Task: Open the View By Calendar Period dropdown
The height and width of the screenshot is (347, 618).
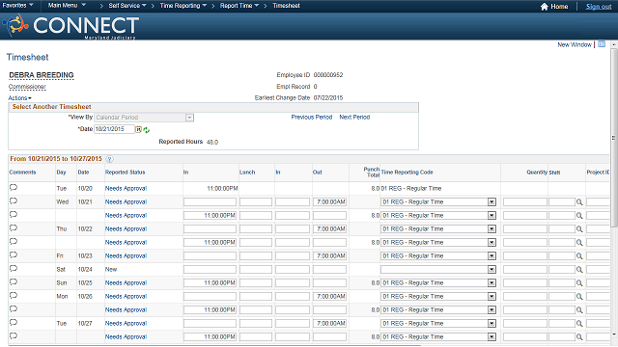Action: click(x=144, y=118)
